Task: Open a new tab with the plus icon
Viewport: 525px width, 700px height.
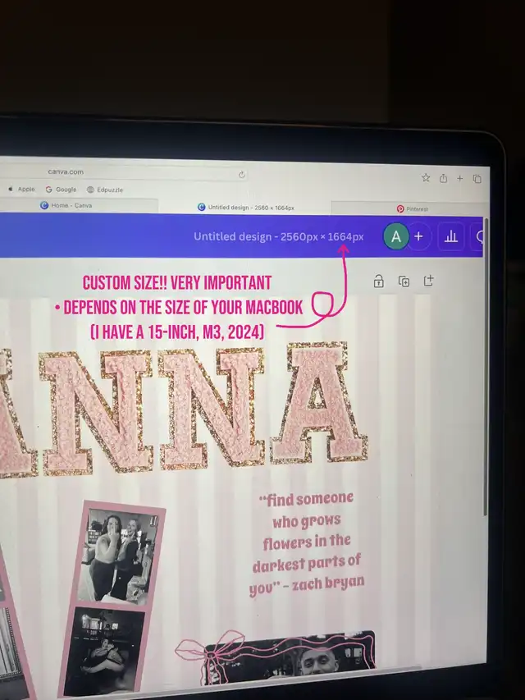Action: coord(460,178)
